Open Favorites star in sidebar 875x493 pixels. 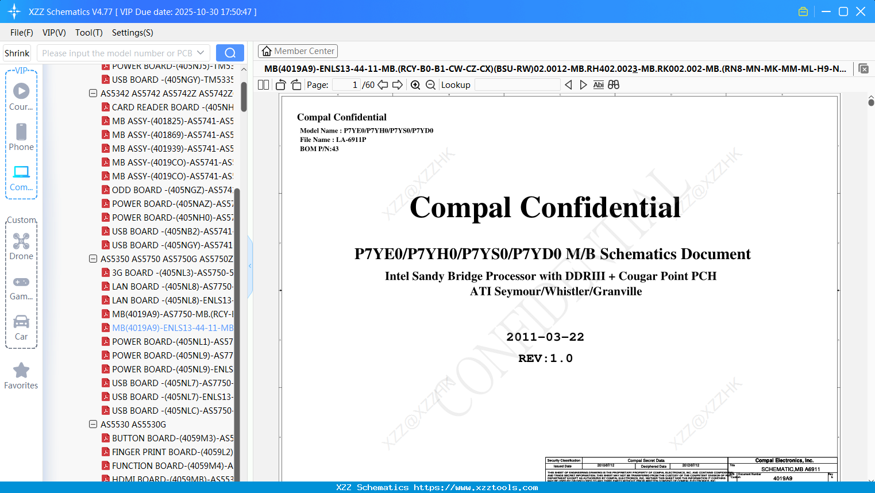coord(21,376)
